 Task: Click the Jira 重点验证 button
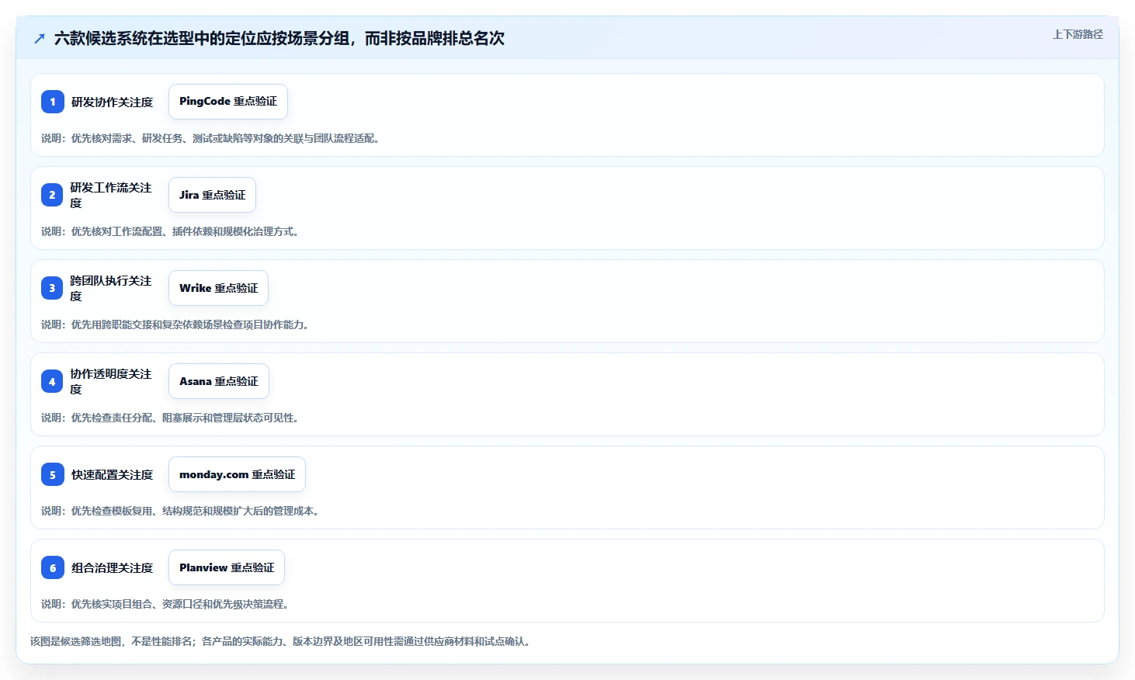point(212,195)
